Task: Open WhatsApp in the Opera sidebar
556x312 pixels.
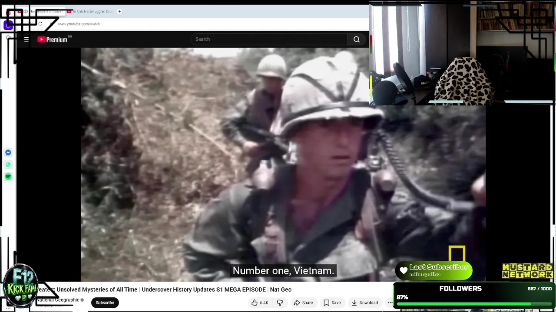Action: 8,165
